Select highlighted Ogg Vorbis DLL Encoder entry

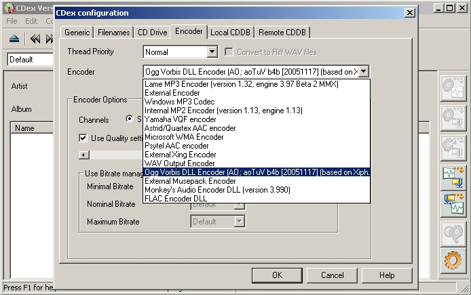pos(257,172)
